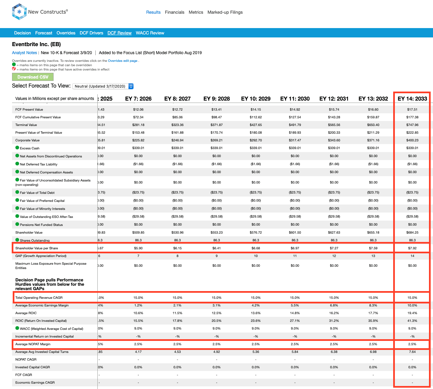Open the Results top navigation item
This screenshot has width=433, height=389.
tap(153, 12)
